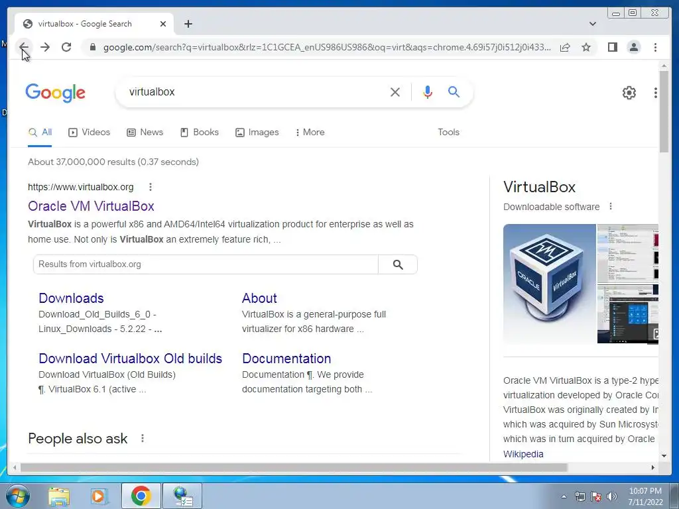Open options dots beside virtualbox.org URL
The height and width of the screenshot is (509, 679).
coord(151,187)
